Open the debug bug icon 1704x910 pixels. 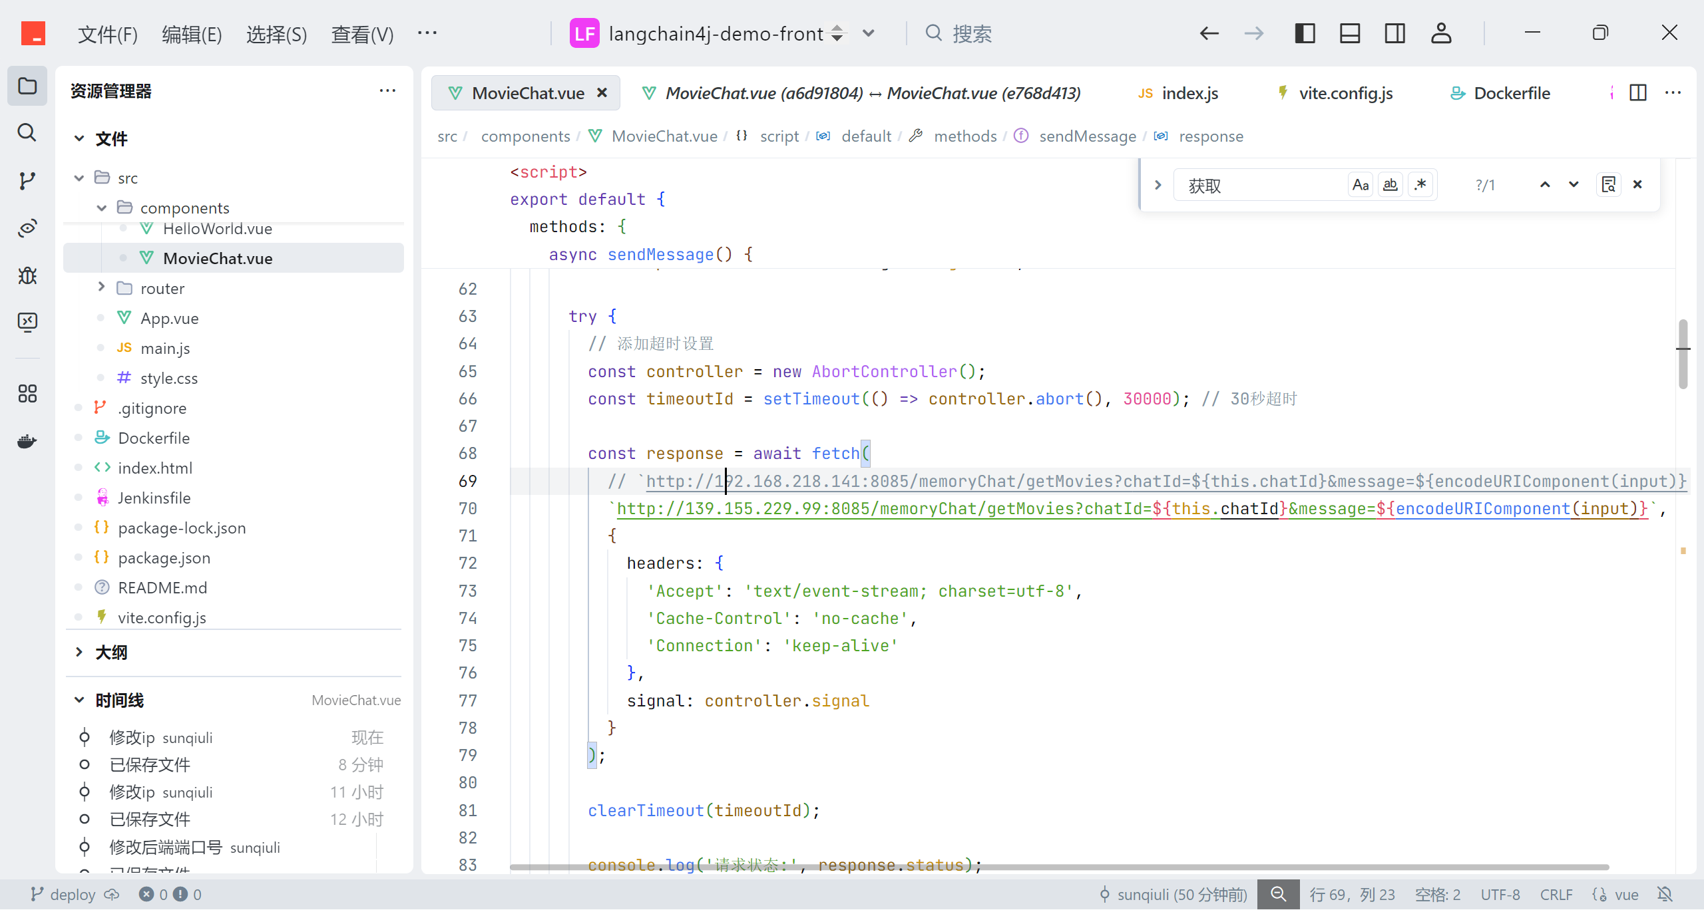[27, 275]
